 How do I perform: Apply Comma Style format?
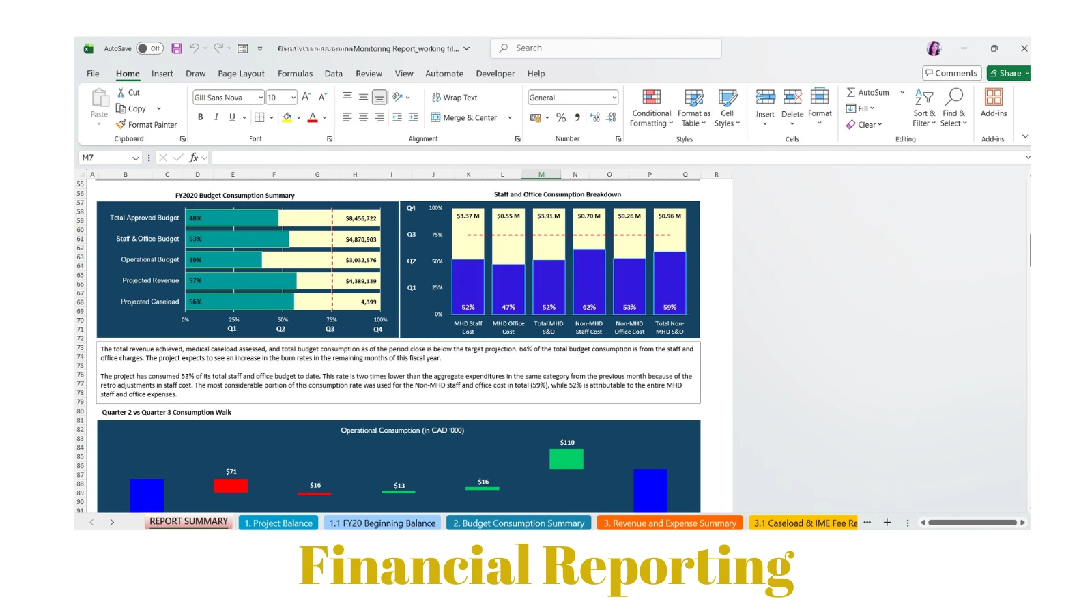tap(577, 117)
